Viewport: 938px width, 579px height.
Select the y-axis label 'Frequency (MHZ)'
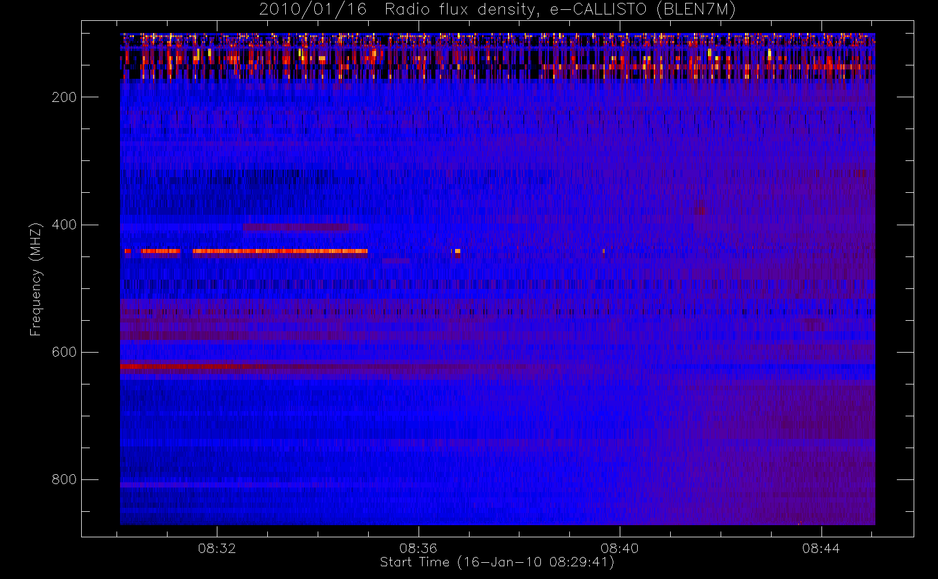coord(36,279)
